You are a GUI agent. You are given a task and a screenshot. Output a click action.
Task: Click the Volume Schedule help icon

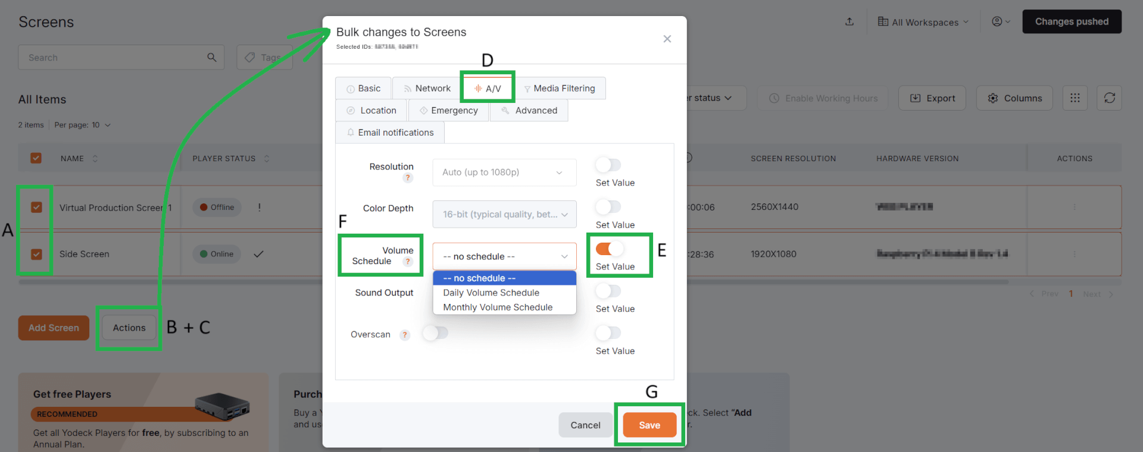408,262
